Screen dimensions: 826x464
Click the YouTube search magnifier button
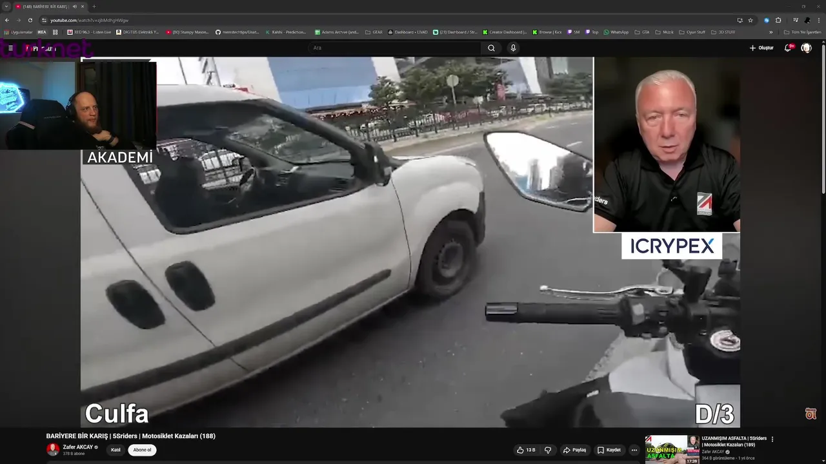[x=491, y=48]
